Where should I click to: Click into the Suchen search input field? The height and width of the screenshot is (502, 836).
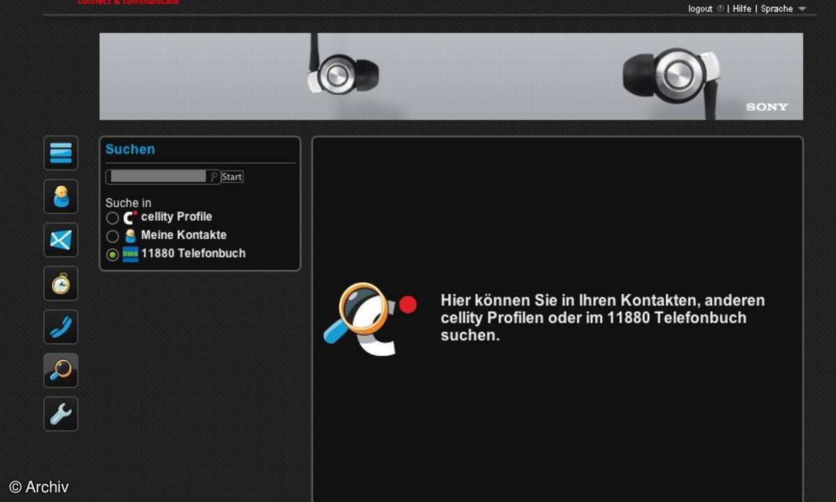coord(158,176)
